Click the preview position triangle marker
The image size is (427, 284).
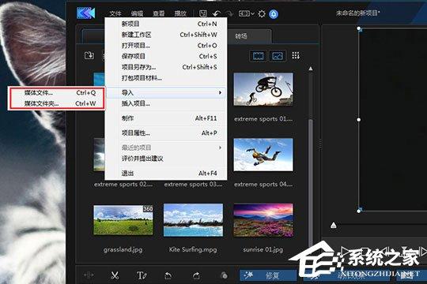(334, 226)
